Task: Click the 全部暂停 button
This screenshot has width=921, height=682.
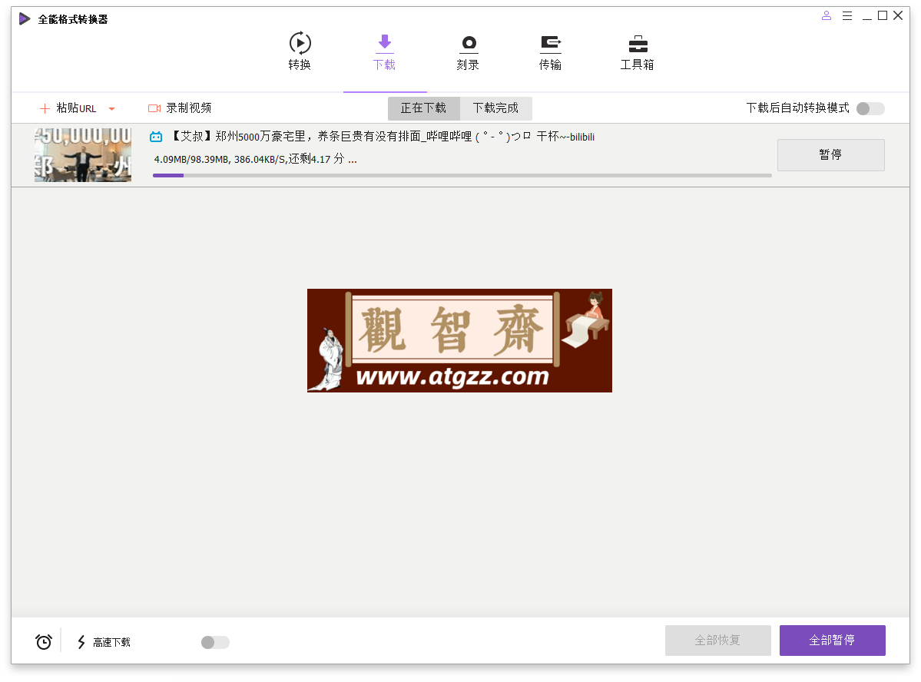Action: point(833,641)
